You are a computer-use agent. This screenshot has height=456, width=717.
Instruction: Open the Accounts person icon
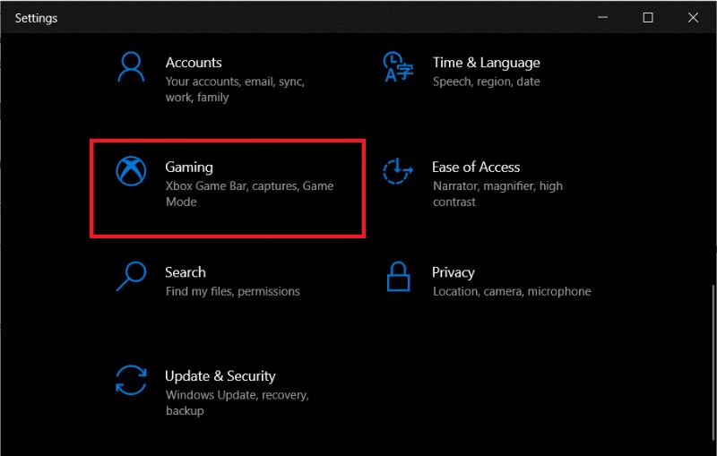point(131,66)
